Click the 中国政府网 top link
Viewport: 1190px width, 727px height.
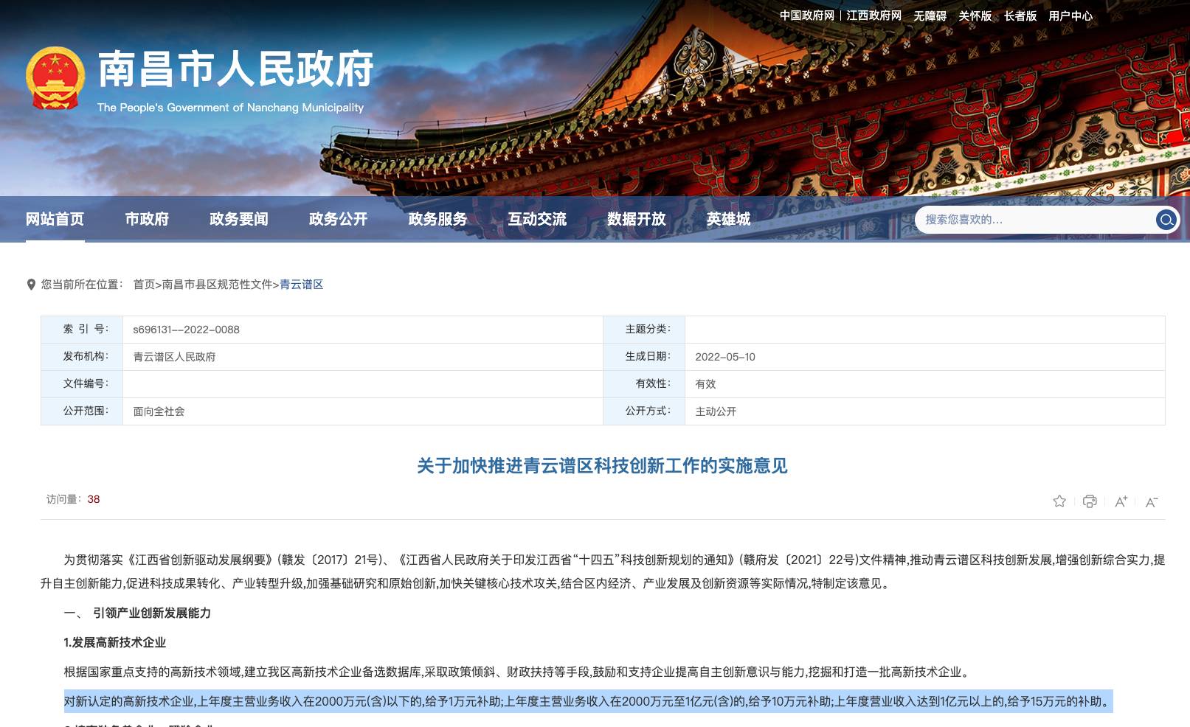807,15
